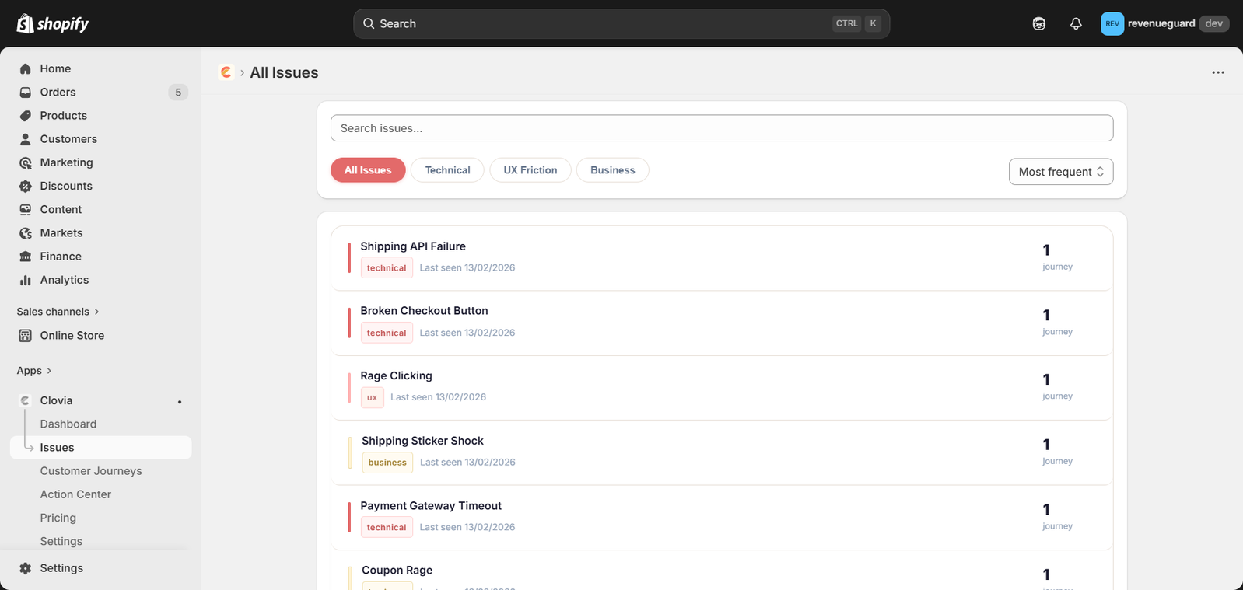Open the Most frequent sort dropdown
1243x590 pixels.
click(1061, 172)
